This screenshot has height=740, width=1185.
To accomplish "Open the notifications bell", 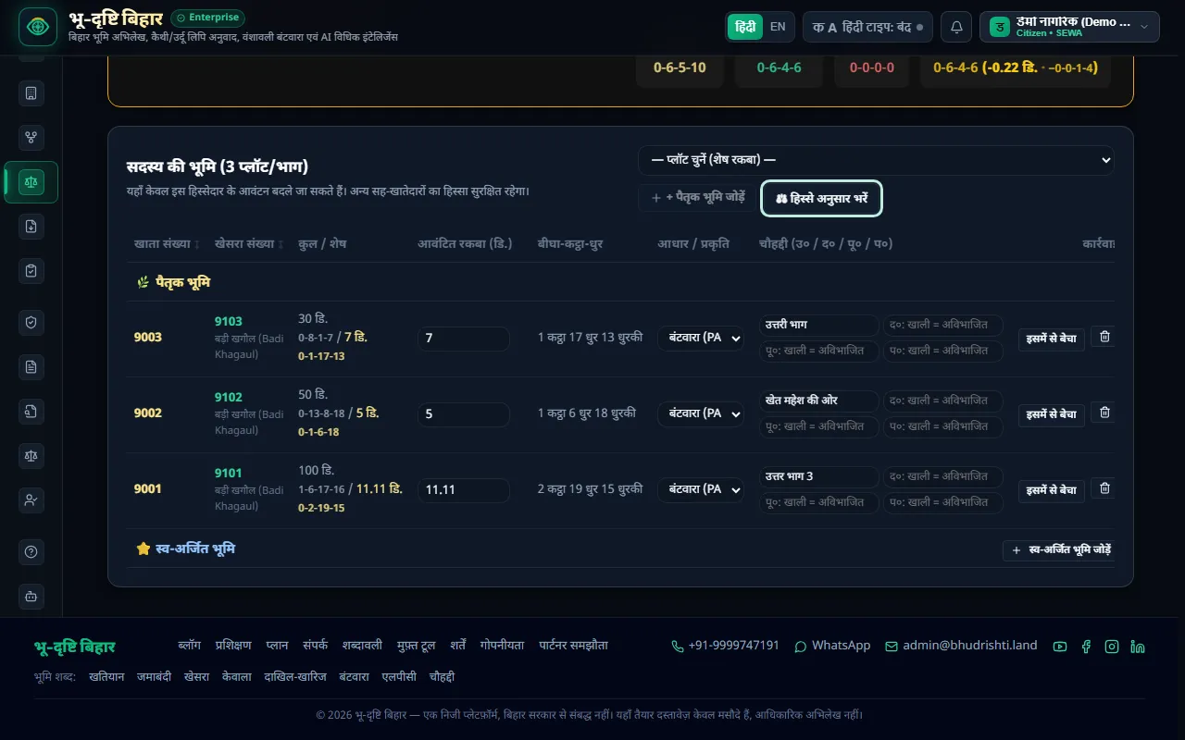I will [x=956, y=27].
